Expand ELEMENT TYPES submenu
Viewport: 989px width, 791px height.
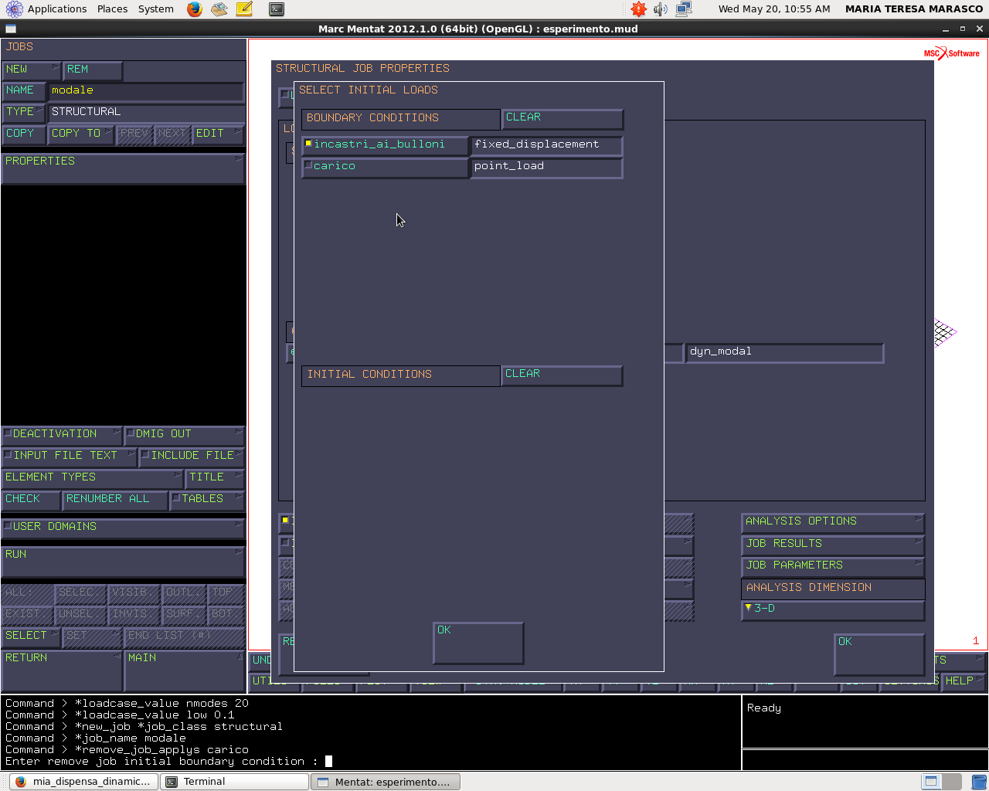[92, 478]
